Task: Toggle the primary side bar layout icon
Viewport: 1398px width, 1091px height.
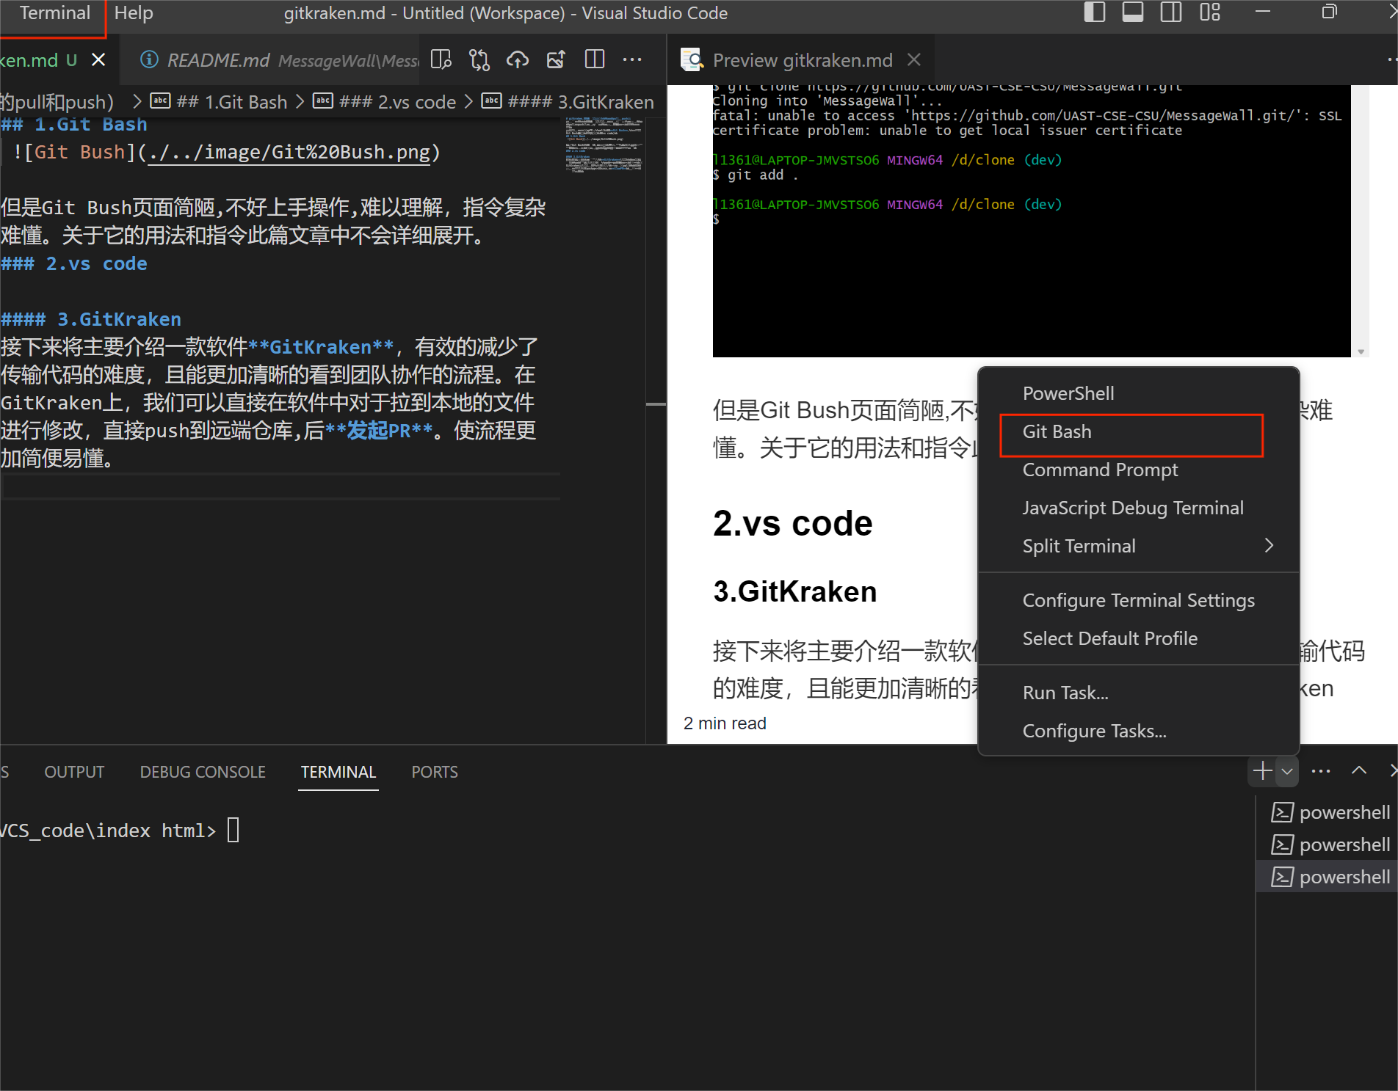Action: point(1094,12)
